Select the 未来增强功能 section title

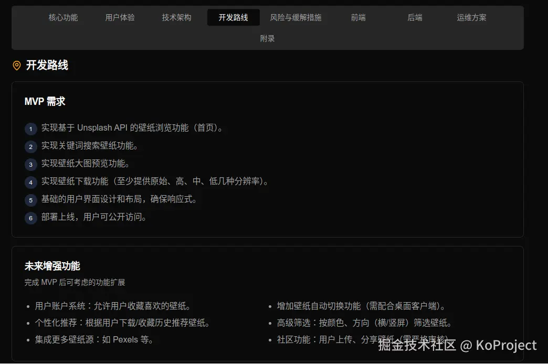51,266
